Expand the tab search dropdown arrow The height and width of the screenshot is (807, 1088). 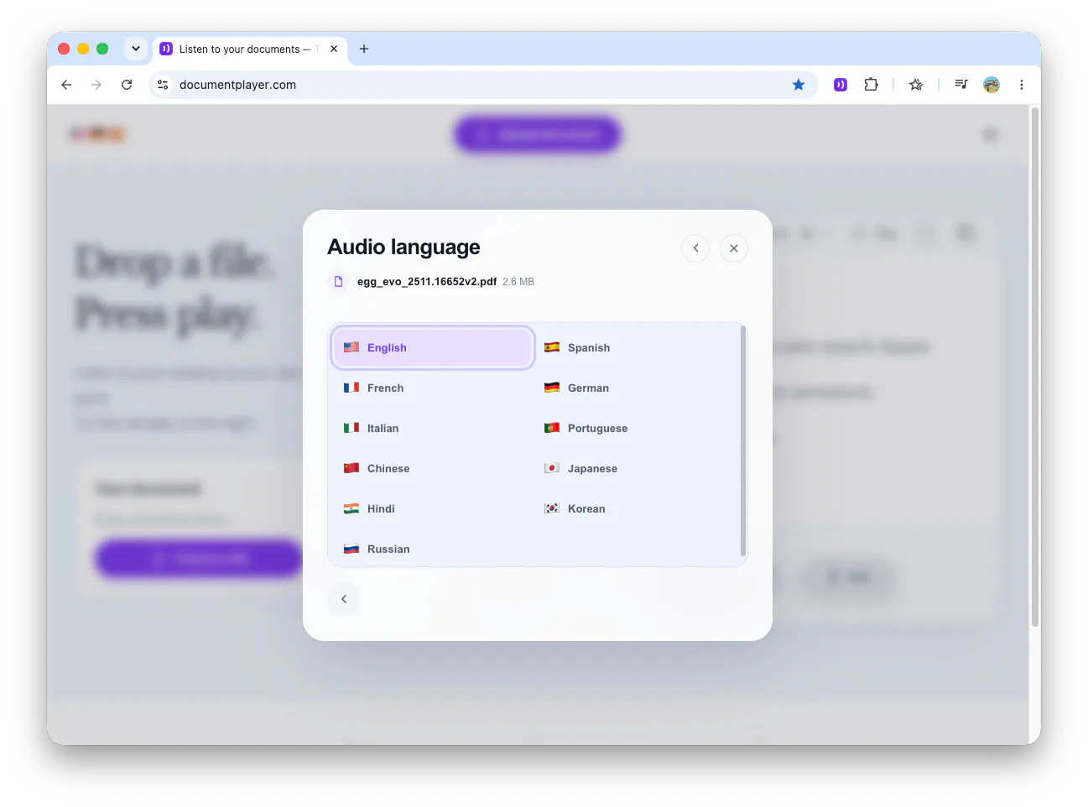136,49
